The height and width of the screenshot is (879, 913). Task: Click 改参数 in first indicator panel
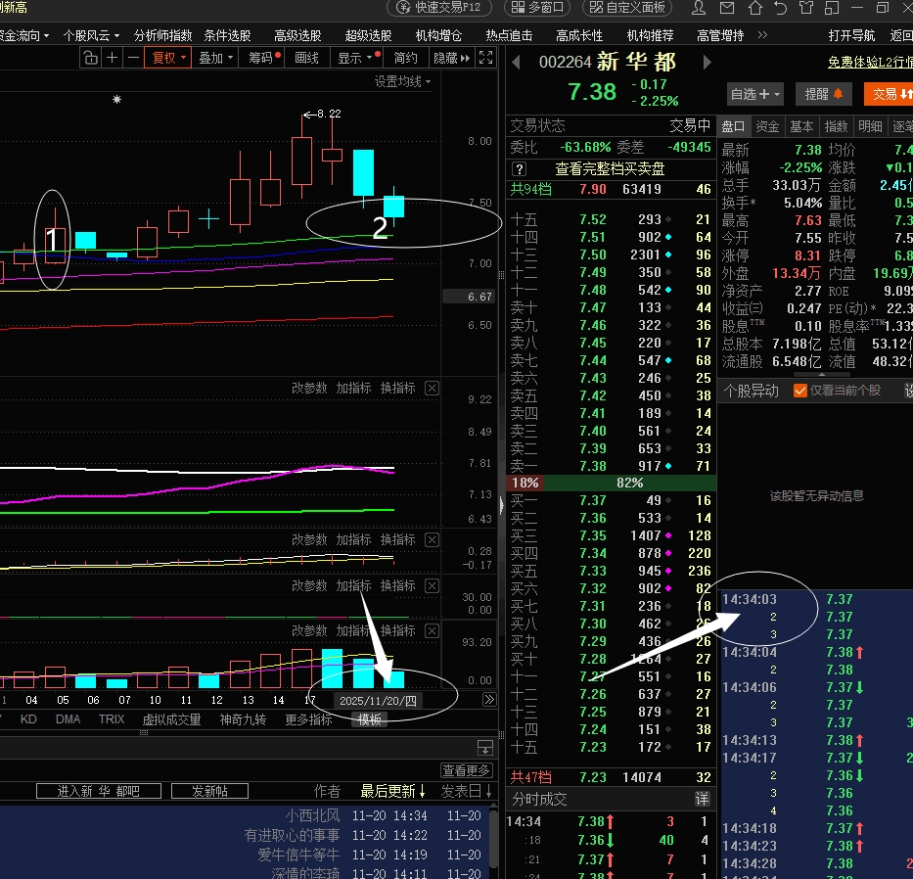click(309, 388)
